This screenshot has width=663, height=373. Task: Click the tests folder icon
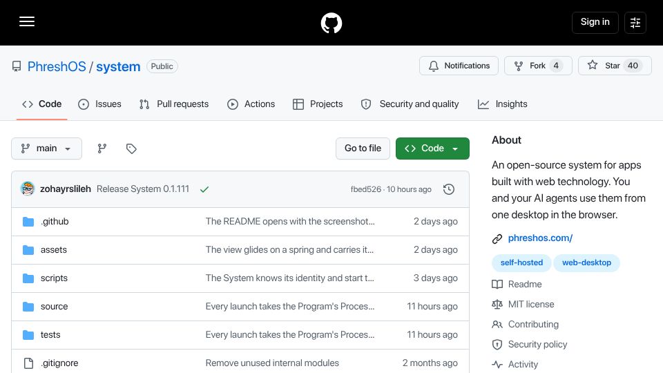click(28, 335)
